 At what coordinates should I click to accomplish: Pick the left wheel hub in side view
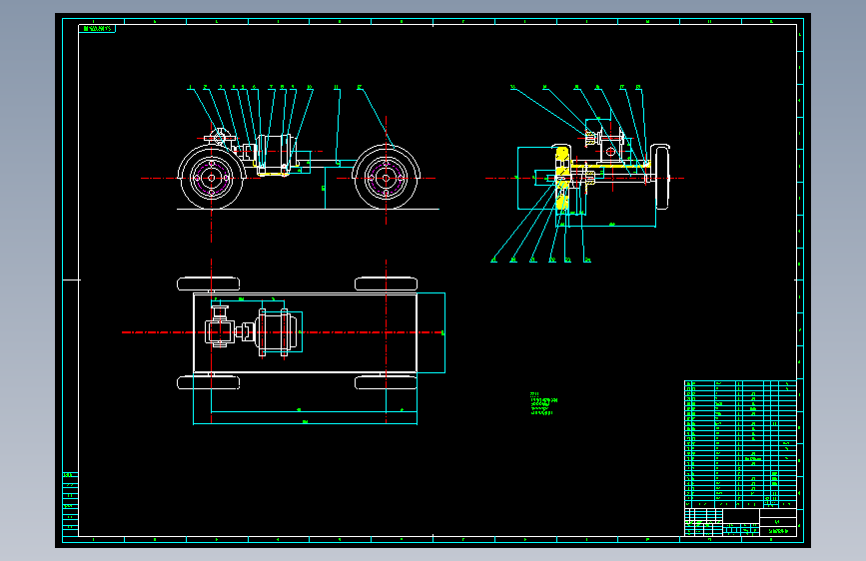(211, 178)
